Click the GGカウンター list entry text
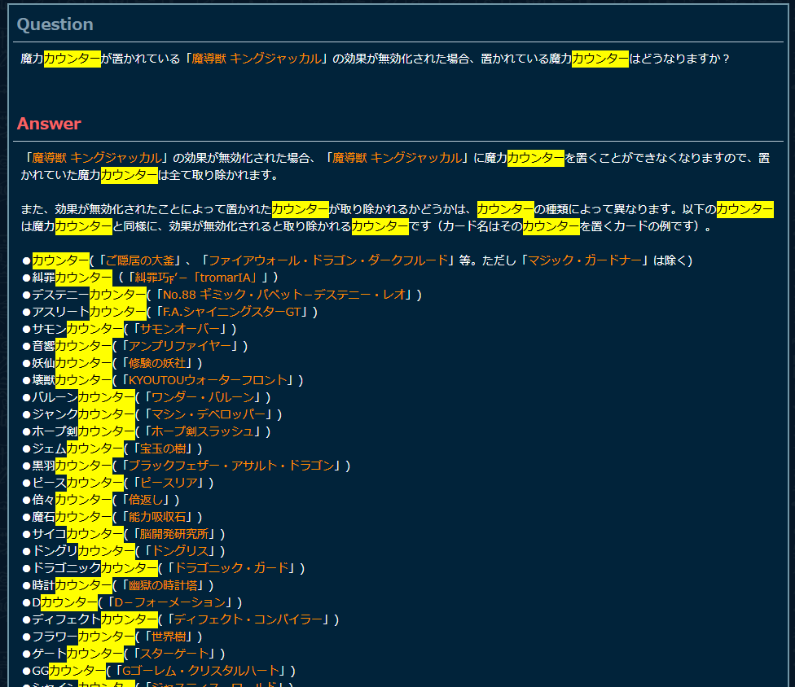795x687 pixels. pos(68,672)
